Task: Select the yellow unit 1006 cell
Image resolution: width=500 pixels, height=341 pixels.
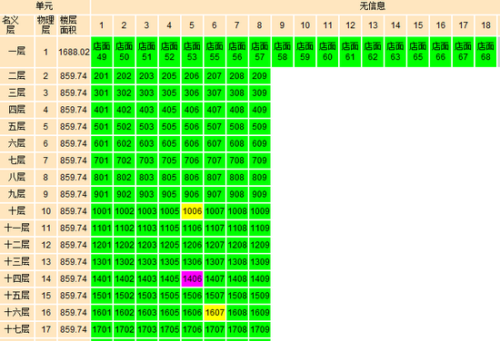Action: pyautogui.click(x=192, y=211)
